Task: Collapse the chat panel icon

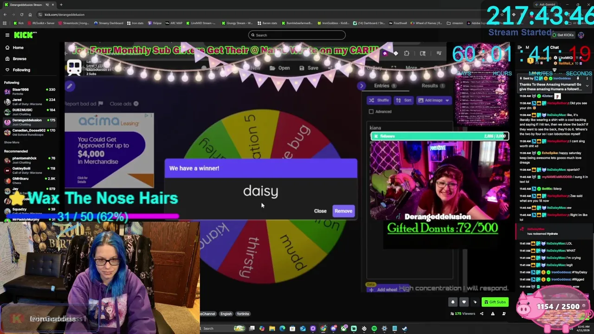Action: [520, 47]
